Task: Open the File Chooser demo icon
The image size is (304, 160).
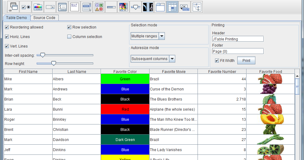Action: click(x=62, y=7)
